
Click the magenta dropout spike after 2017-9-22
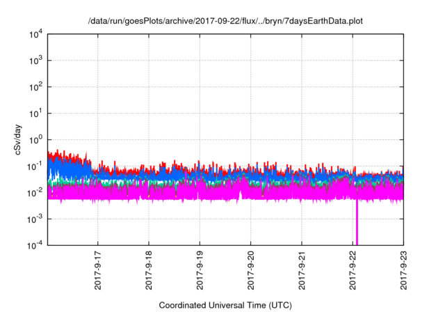(357, 222)
